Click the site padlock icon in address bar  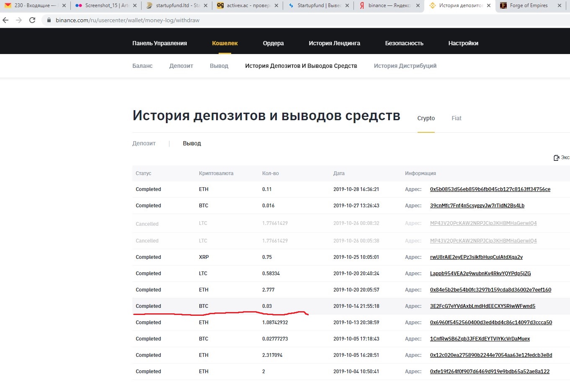point(49,20)
